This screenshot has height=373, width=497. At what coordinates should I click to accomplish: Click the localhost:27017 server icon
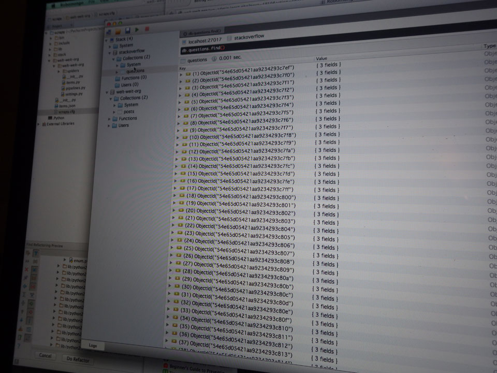point(184,40)
